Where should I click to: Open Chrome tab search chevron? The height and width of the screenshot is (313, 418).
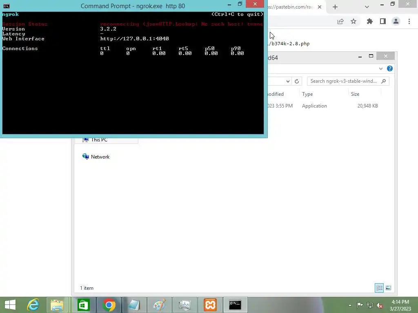367,7
